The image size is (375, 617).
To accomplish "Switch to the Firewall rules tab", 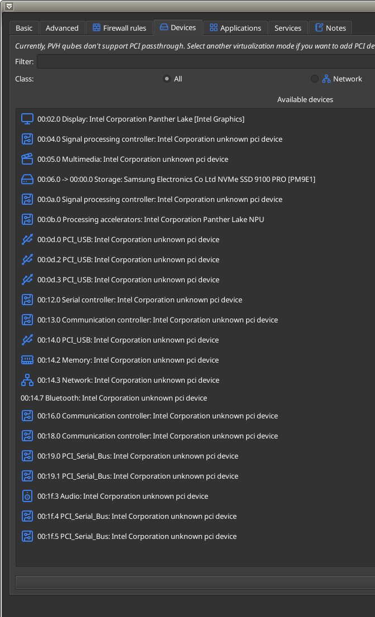I will 119,28.
